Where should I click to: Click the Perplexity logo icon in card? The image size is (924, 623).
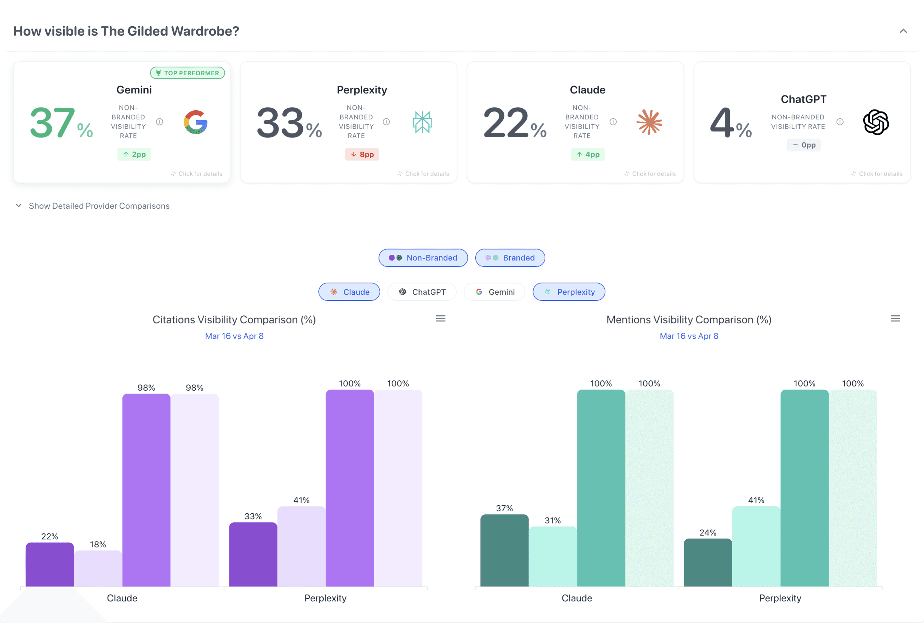(x=422, y=122)
